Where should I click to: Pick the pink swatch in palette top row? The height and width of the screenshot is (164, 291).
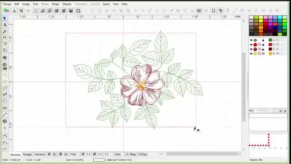coord(266,17)
